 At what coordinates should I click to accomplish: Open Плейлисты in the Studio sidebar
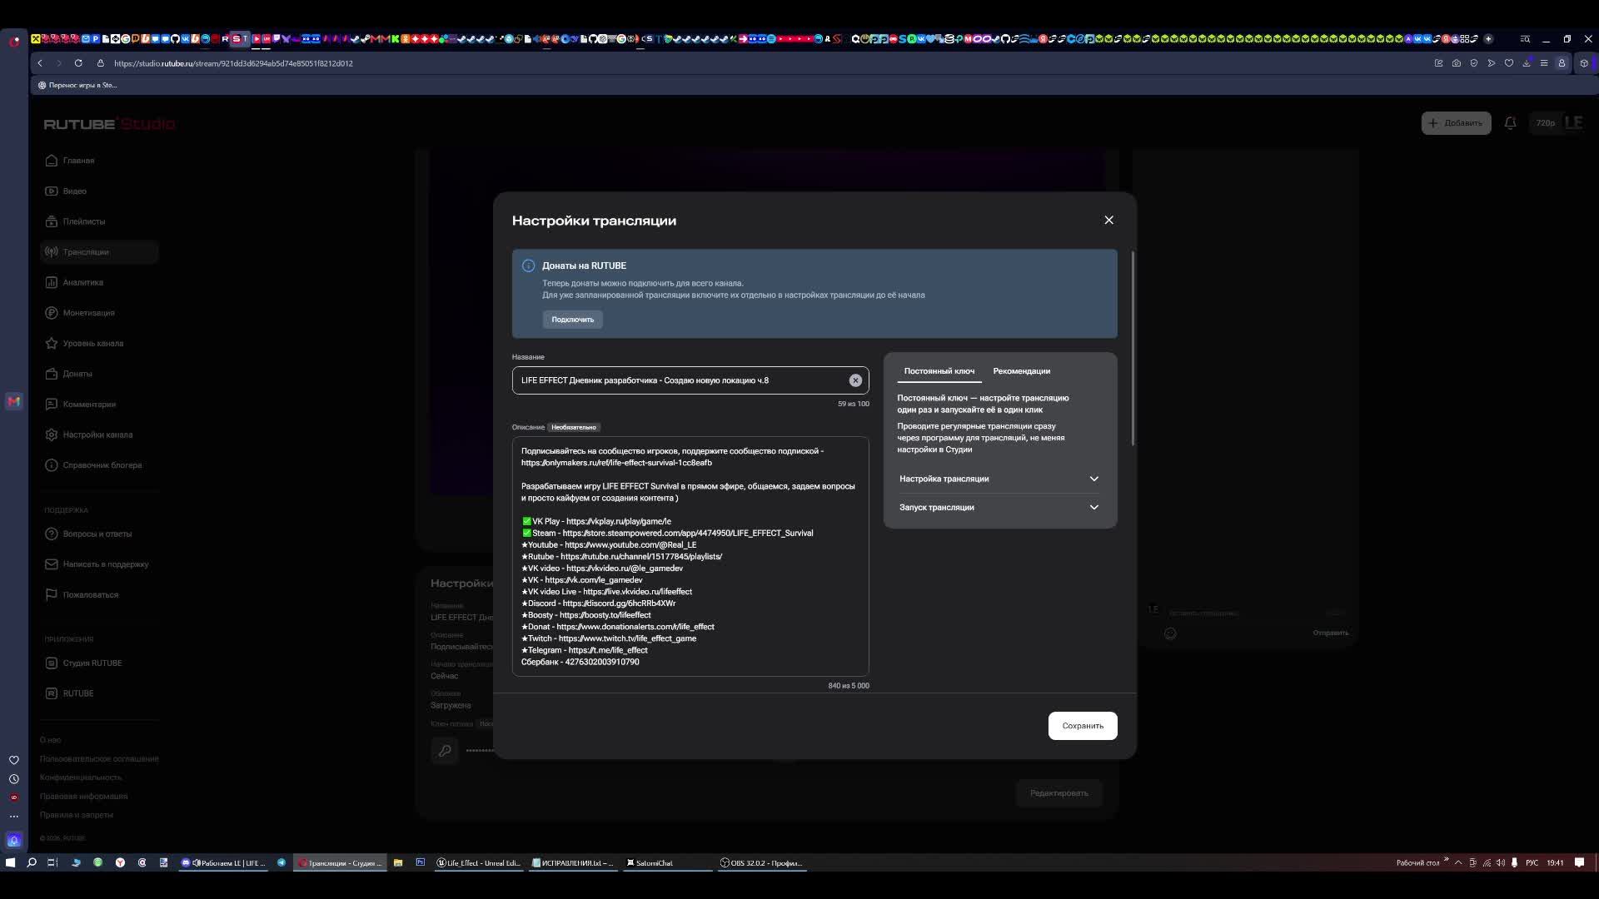tap(99, 221)
